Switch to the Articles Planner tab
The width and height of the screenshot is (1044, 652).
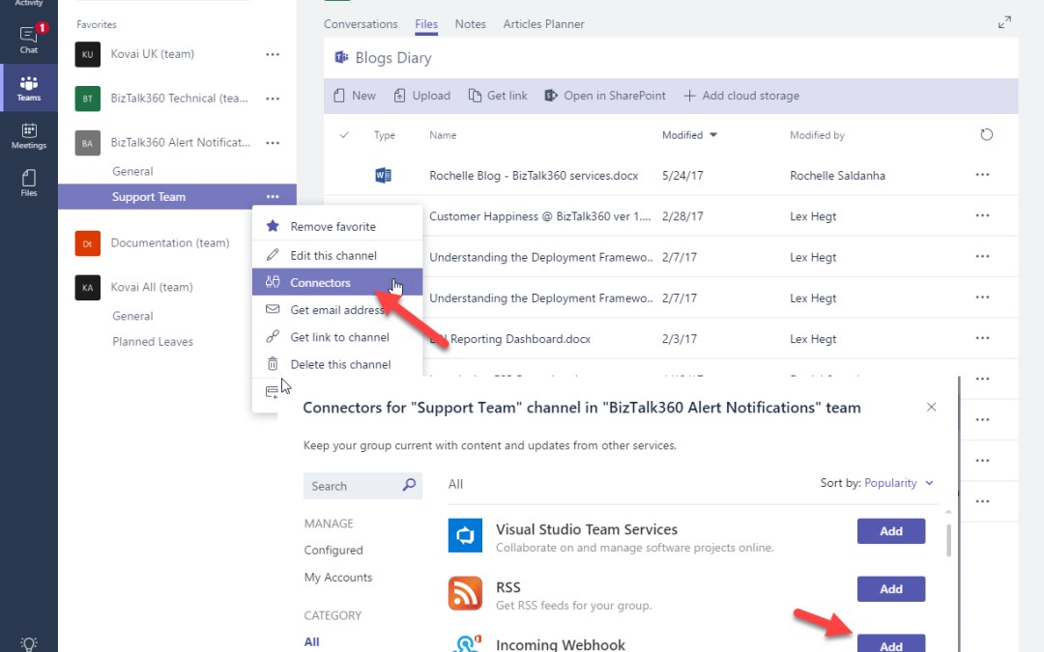point(543,24)
